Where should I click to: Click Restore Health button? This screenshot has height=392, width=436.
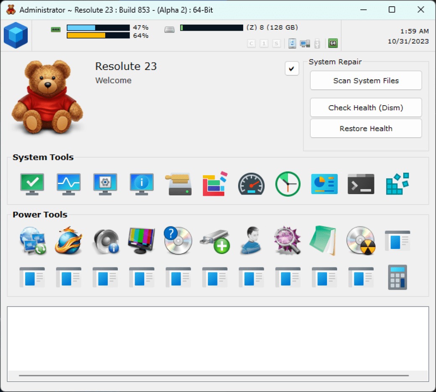[366, 128]
